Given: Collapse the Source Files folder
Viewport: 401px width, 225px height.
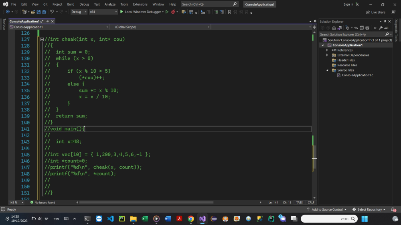Looking at the screenshot, I should pos(327,70).
